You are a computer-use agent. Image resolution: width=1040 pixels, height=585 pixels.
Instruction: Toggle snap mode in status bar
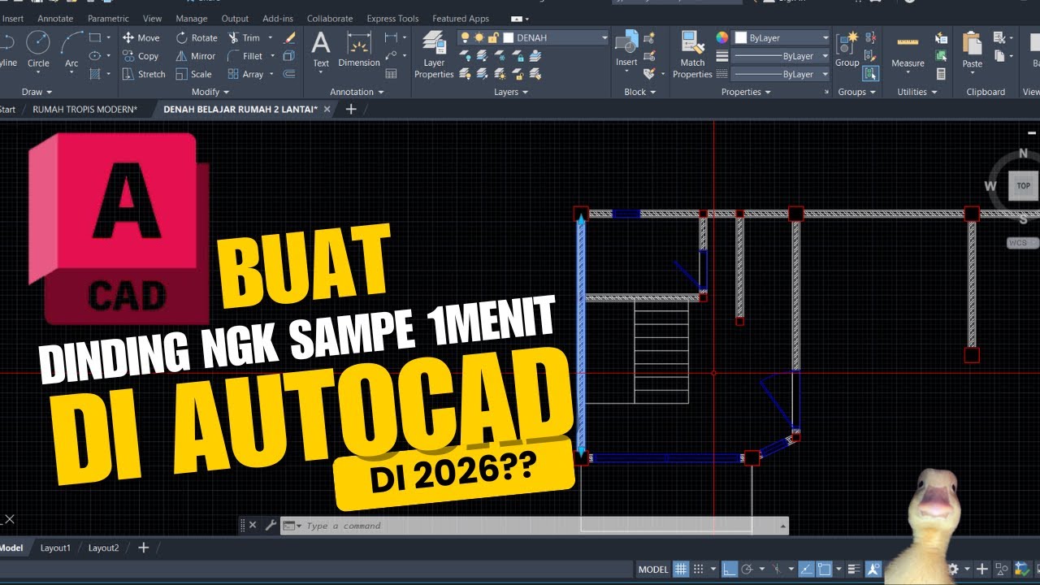pyautogui.click(x=700, y=569)
